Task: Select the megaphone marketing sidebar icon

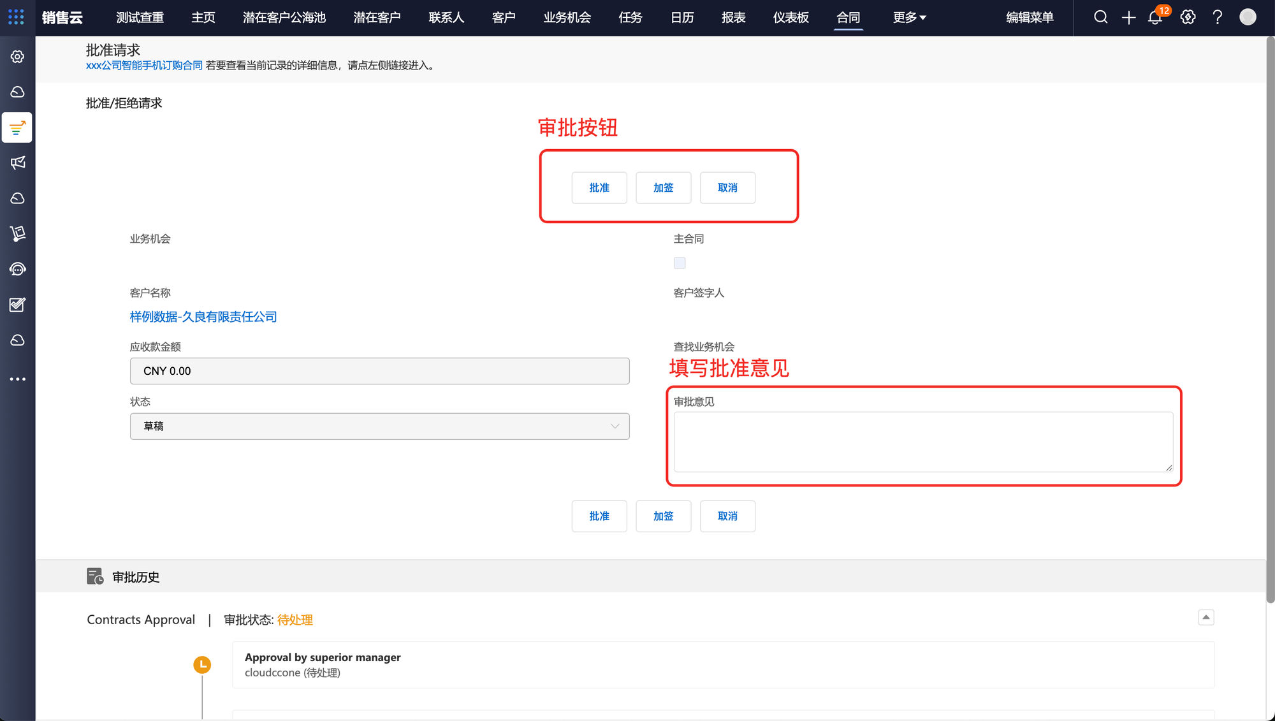Action: click(x=18, y=163)
